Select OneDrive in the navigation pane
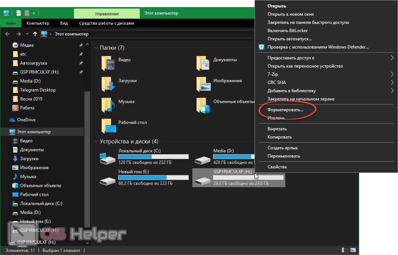This screenshot has height=255, width=398. pos(26,120)
